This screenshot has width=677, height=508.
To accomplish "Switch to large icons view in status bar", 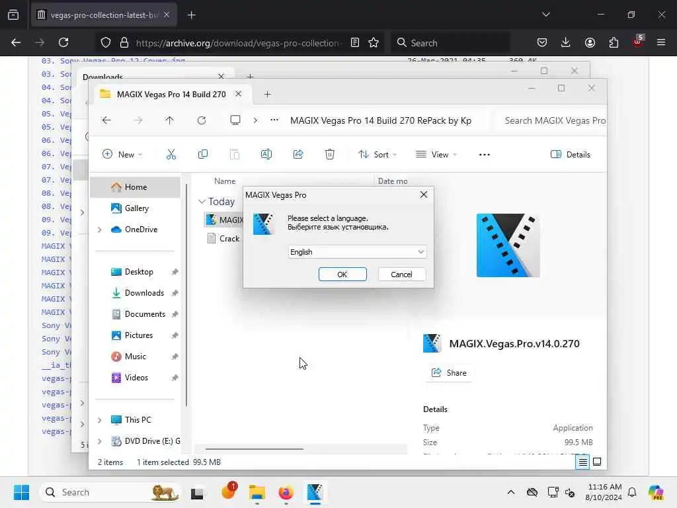I will click(597, 462).
